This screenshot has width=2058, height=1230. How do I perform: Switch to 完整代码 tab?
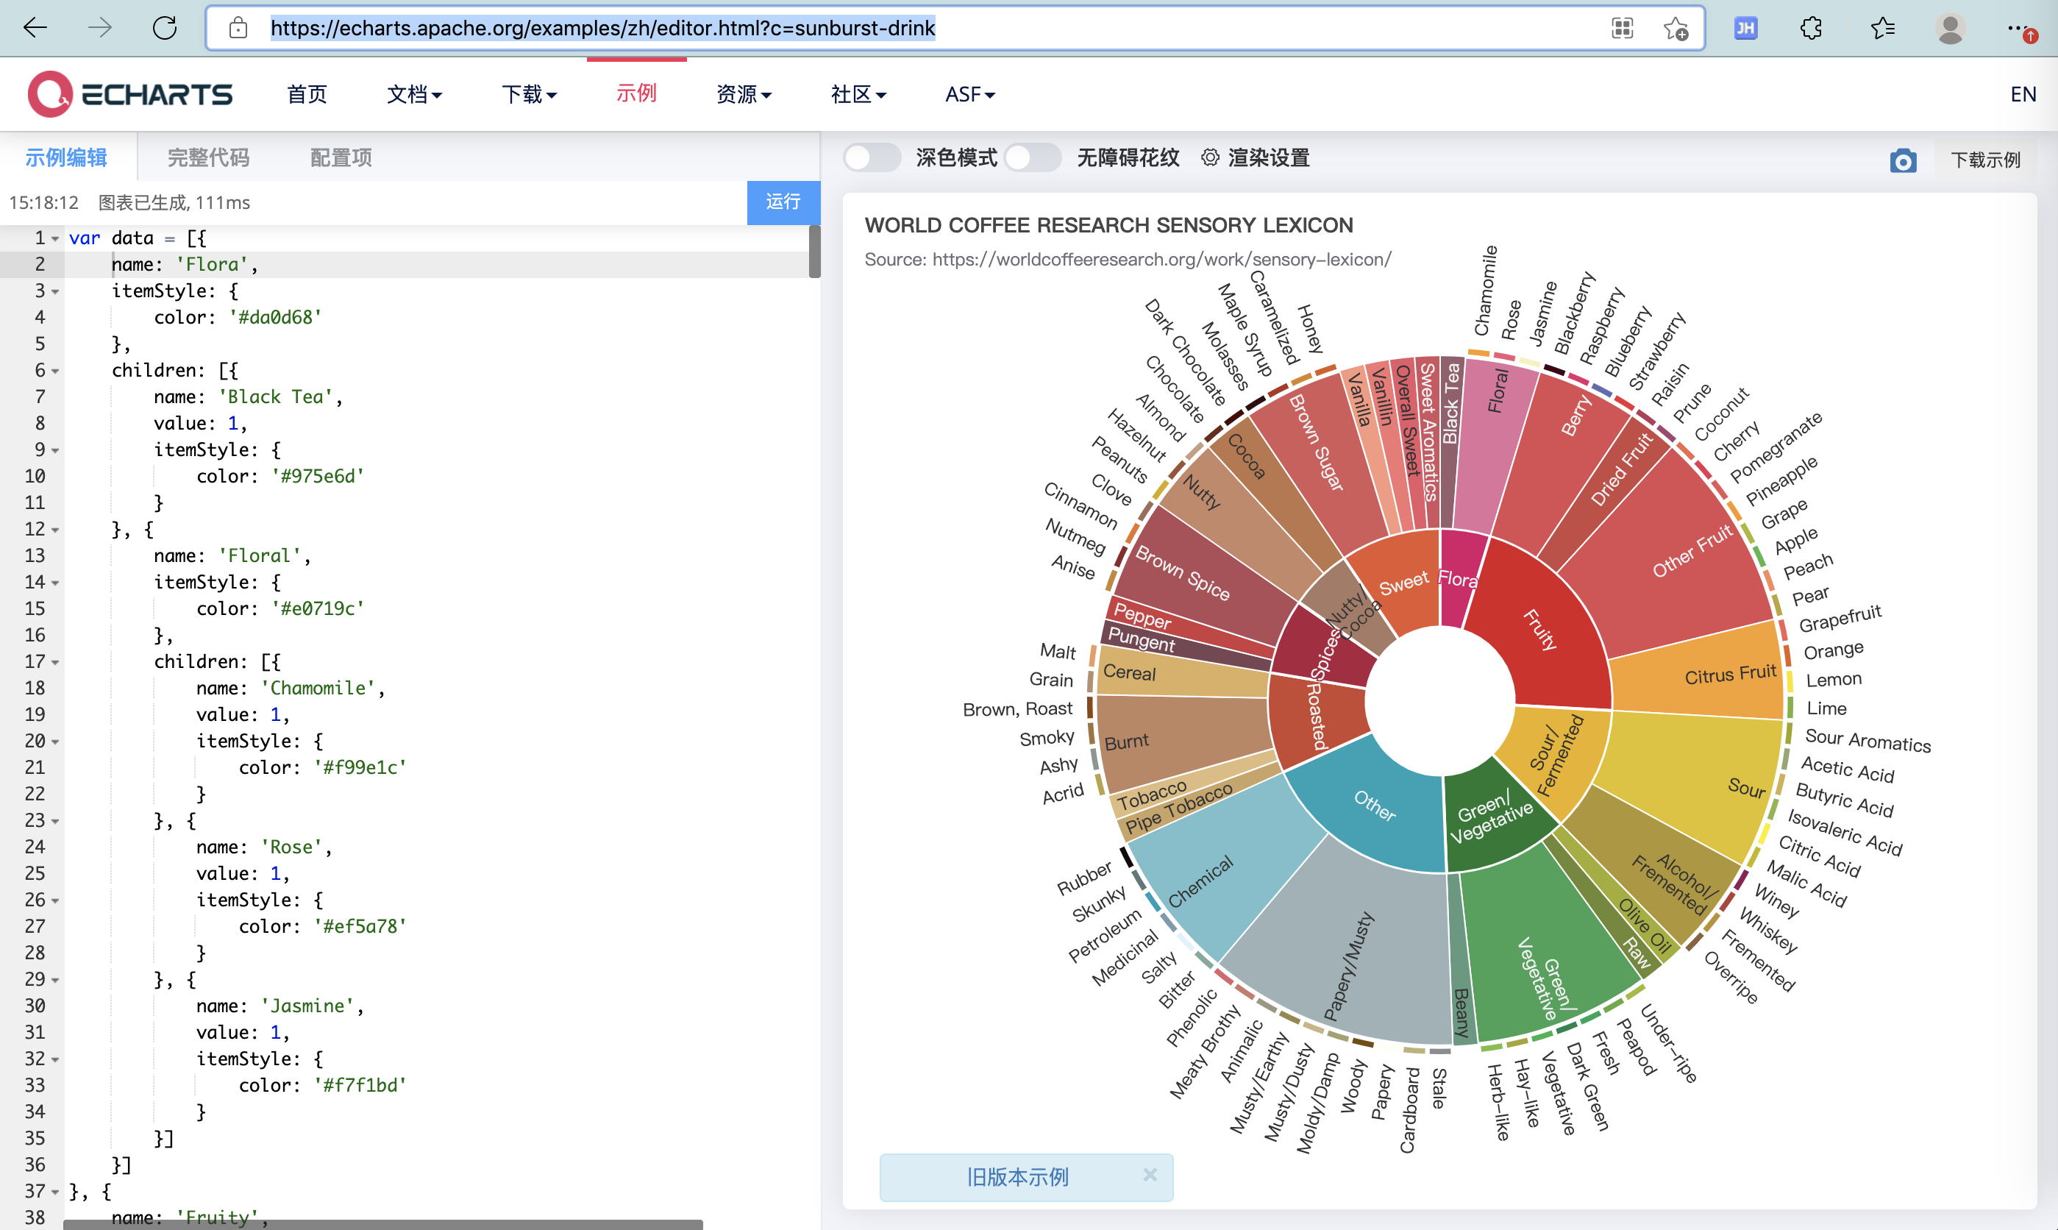click(208, 157)
